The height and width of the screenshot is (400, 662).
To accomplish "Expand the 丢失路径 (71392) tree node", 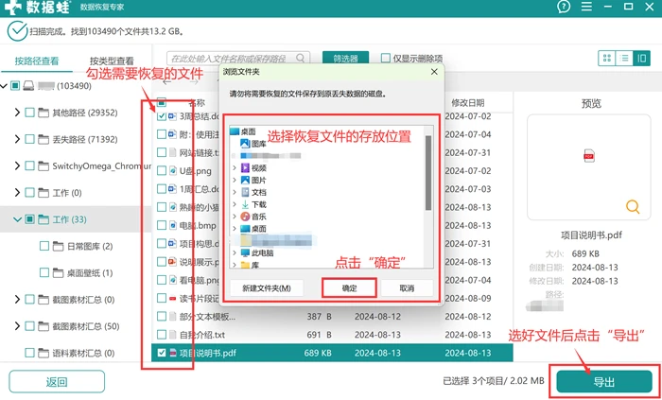I will pos(17,139).
